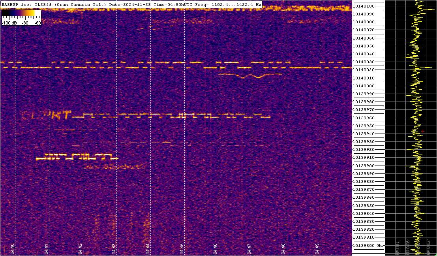
Task: Click the bright FSK trace near 10139910
Action: coord(77,156)
